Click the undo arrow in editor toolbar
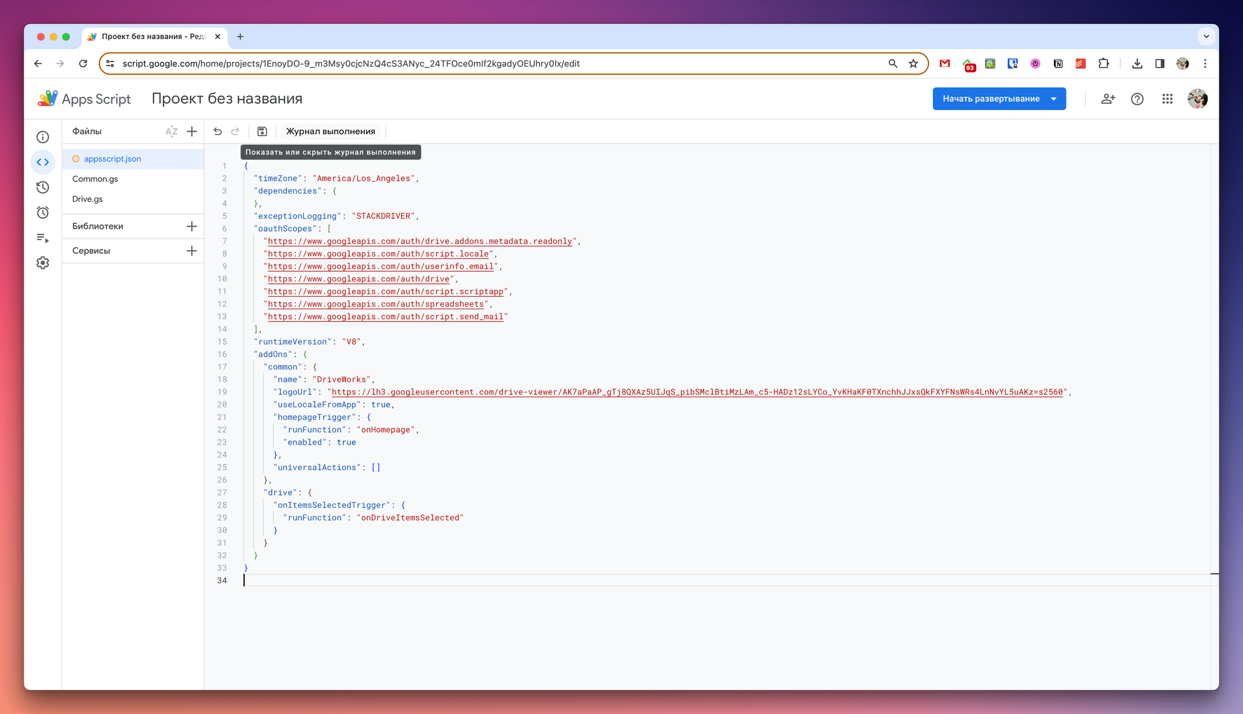Screen dimensions: 1243x714 [x=218, y=132]
